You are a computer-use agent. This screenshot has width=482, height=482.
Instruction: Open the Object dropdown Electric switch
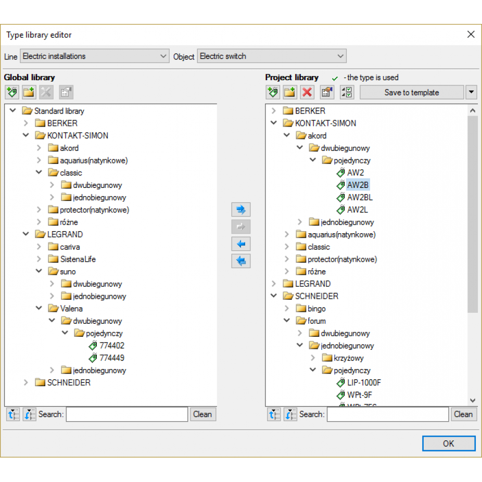[272, 56]
